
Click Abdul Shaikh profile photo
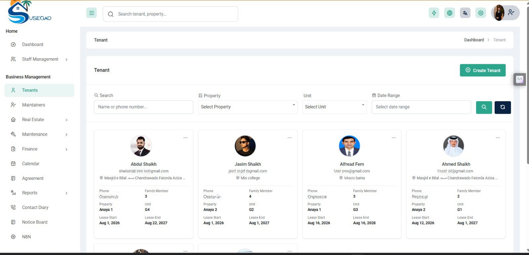click(141, 146)
